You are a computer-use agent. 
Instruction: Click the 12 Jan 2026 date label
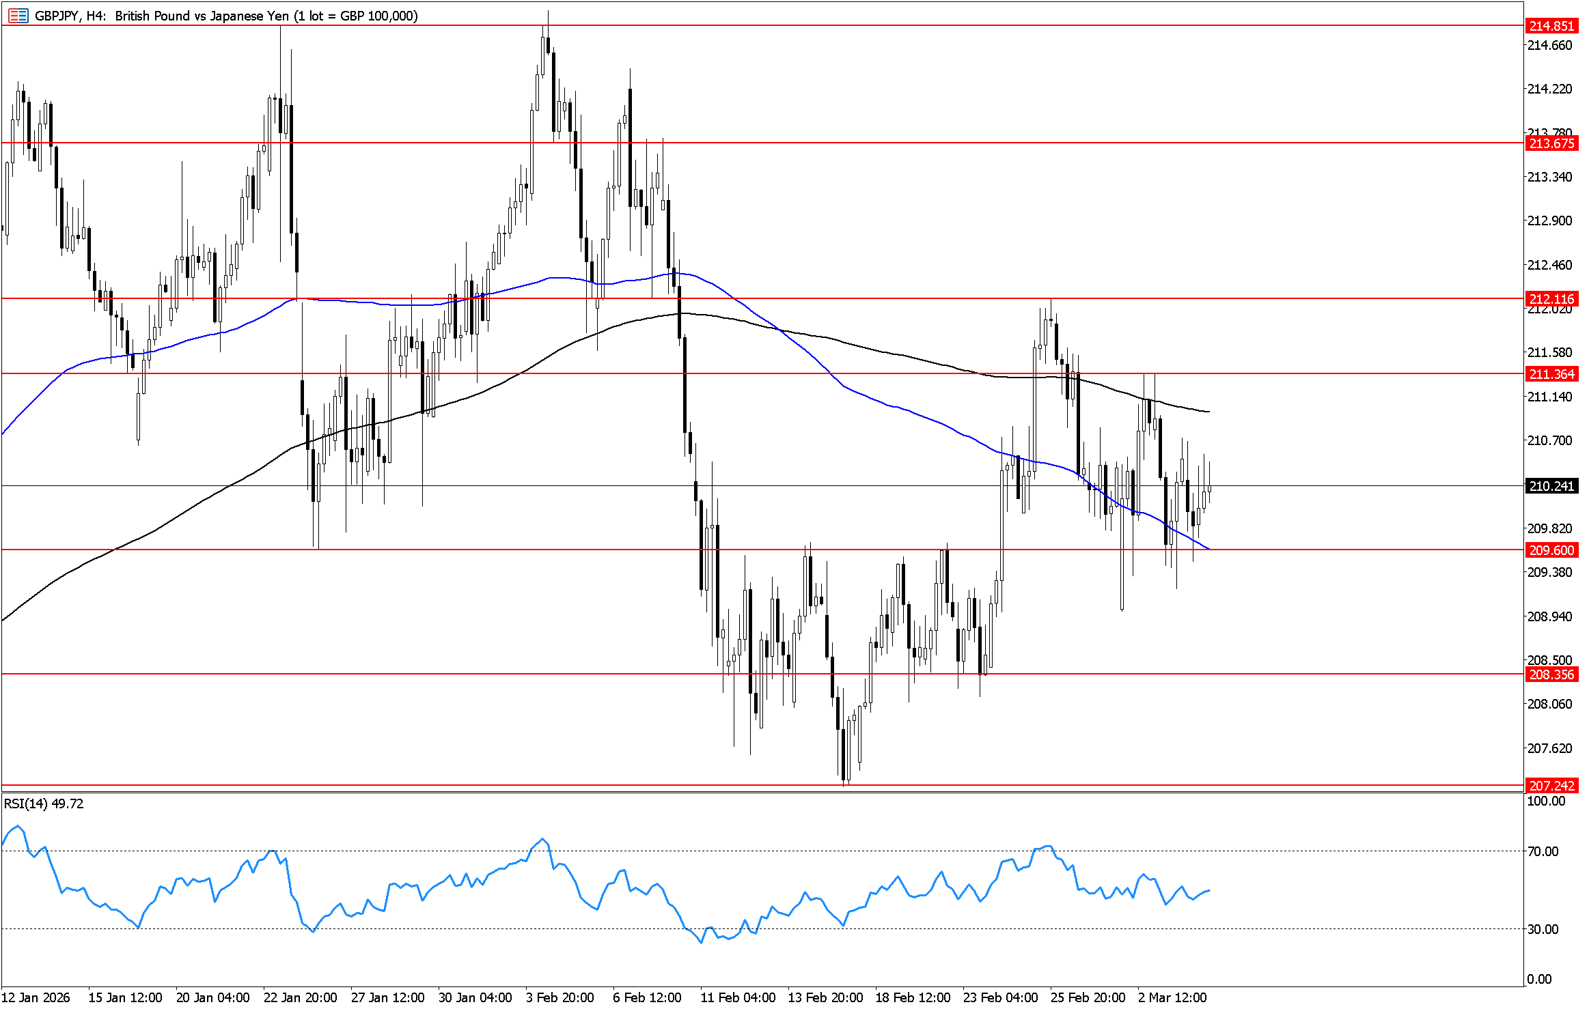coord(36,997)
